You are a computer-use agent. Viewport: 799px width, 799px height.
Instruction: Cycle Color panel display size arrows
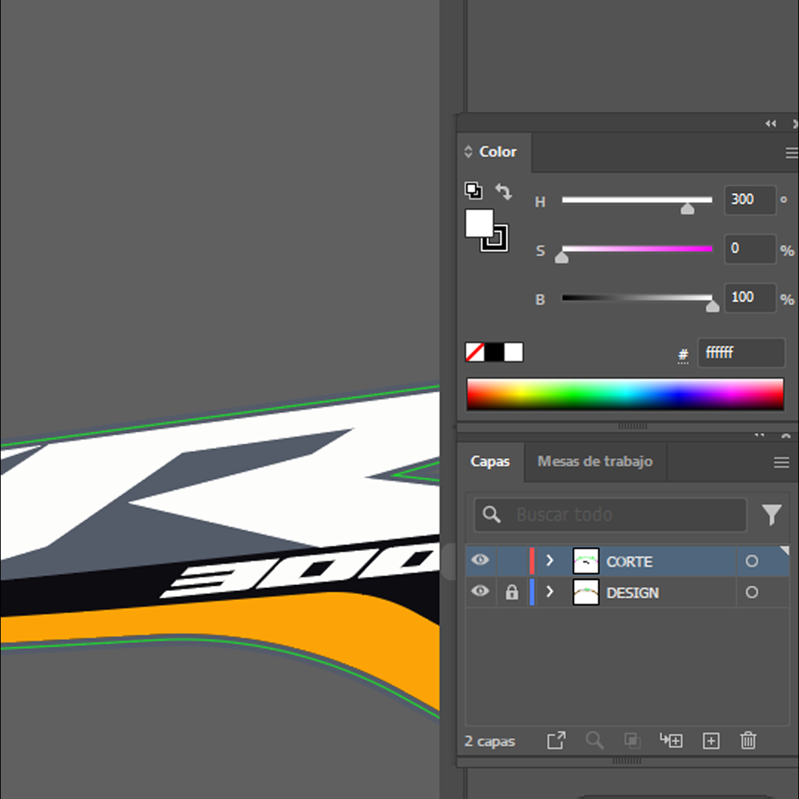click(468, 152)
